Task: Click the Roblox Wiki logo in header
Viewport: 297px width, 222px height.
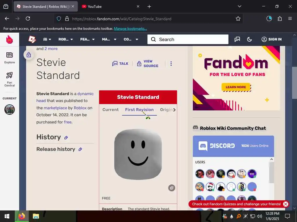Action: pos(32,39)
